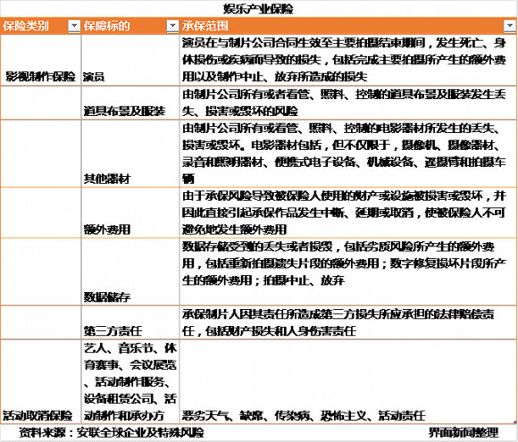This screenshot has height=442, width=518.
Task: Click the 界面新闻整理 credit text
Action: coord(464,432)
